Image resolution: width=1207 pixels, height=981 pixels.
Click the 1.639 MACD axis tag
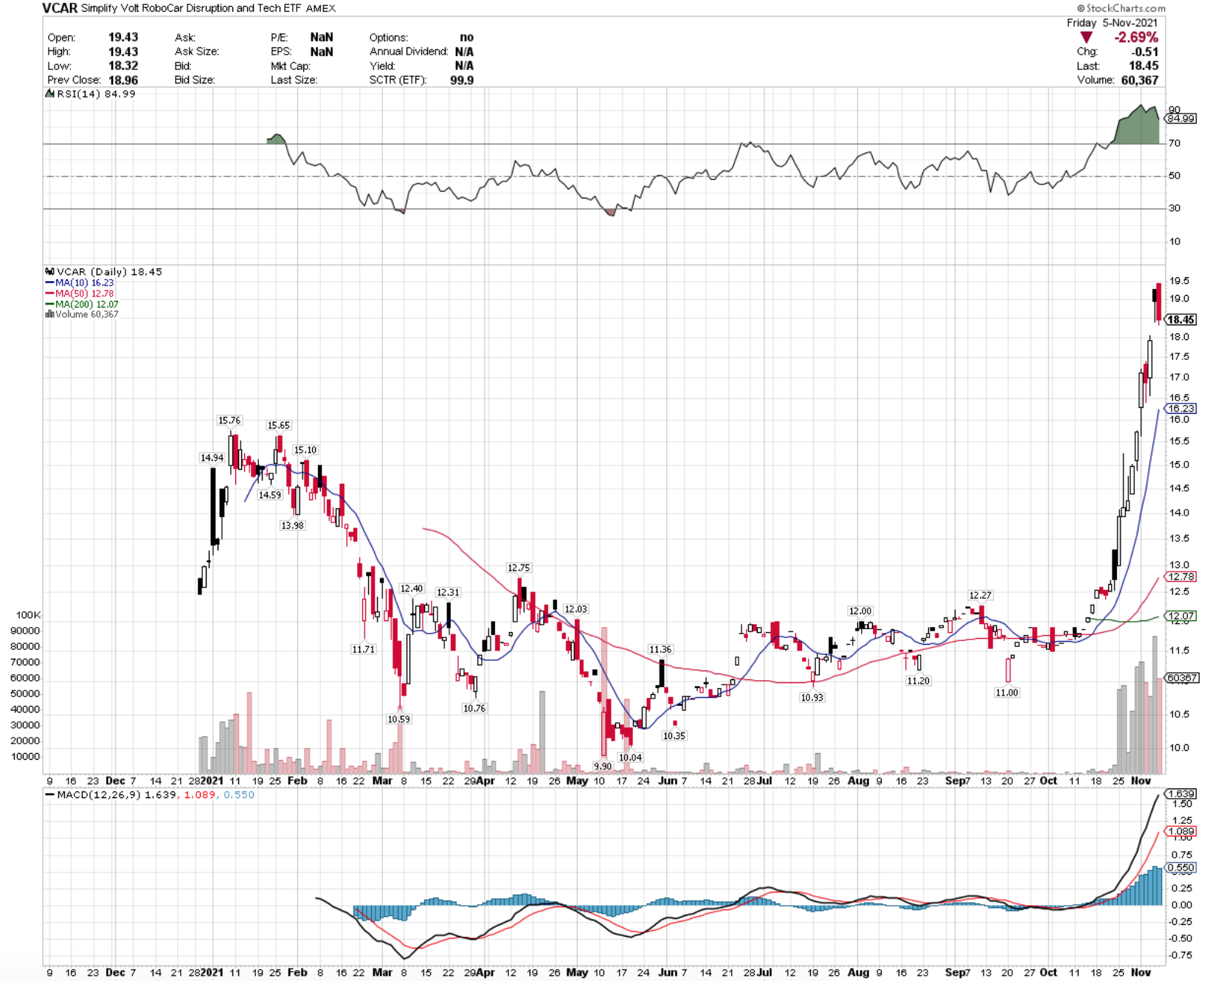click(1181, 794)
